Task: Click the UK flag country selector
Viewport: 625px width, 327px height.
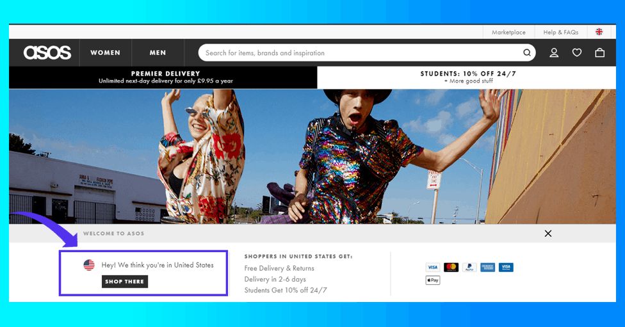Action: (x=599, y=32)
